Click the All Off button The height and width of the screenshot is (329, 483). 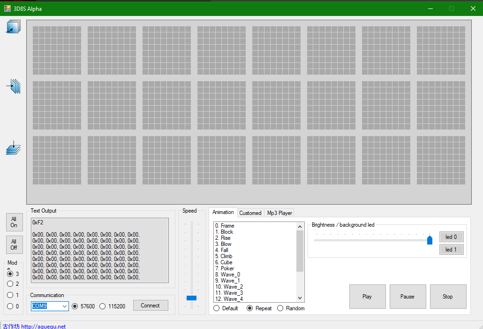pos(14,245)
